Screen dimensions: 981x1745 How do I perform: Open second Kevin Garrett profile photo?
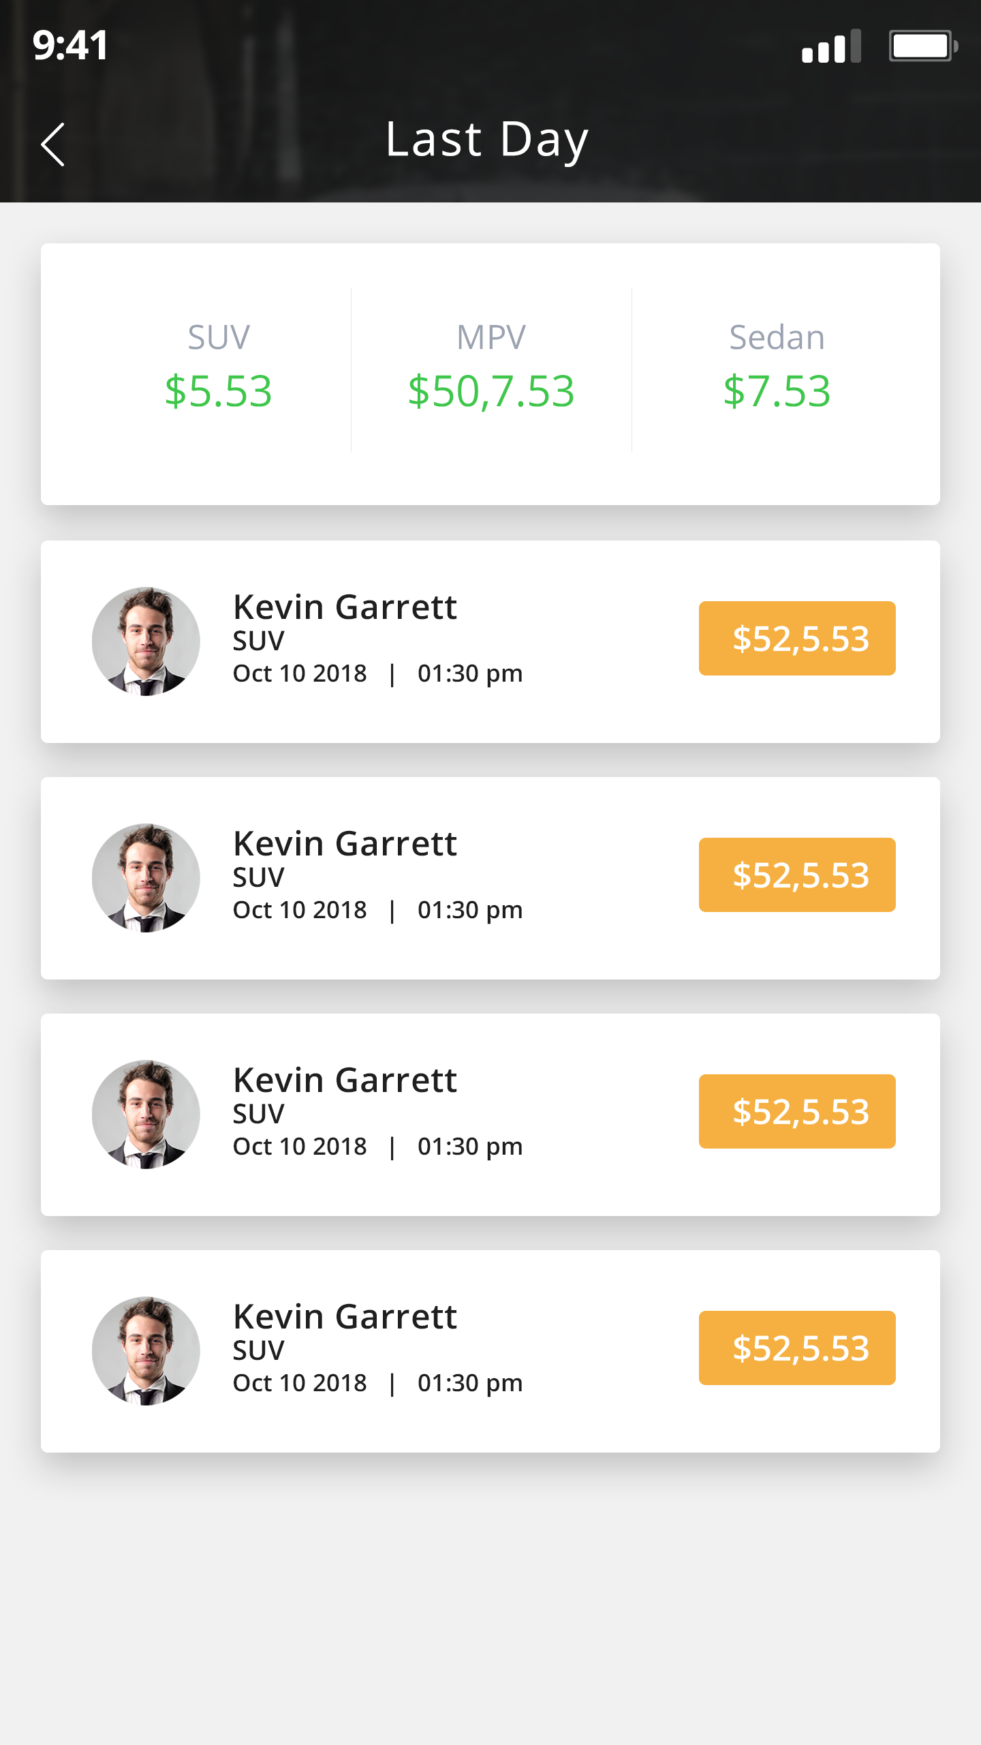146,878
